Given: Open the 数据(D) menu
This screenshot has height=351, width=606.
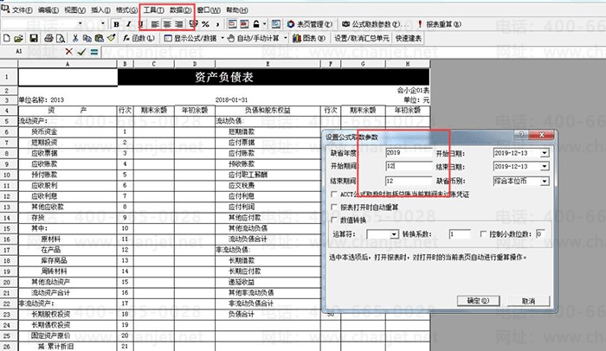Looking at the screenshot, I should coord(181,9).
